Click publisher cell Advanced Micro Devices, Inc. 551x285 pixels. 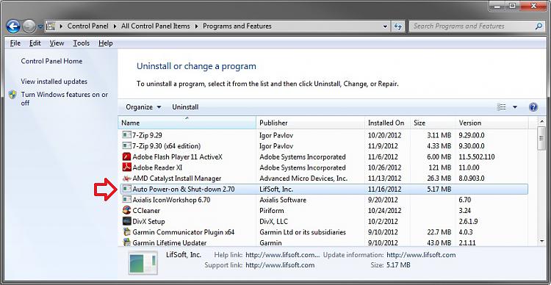[x=303, y=178]
